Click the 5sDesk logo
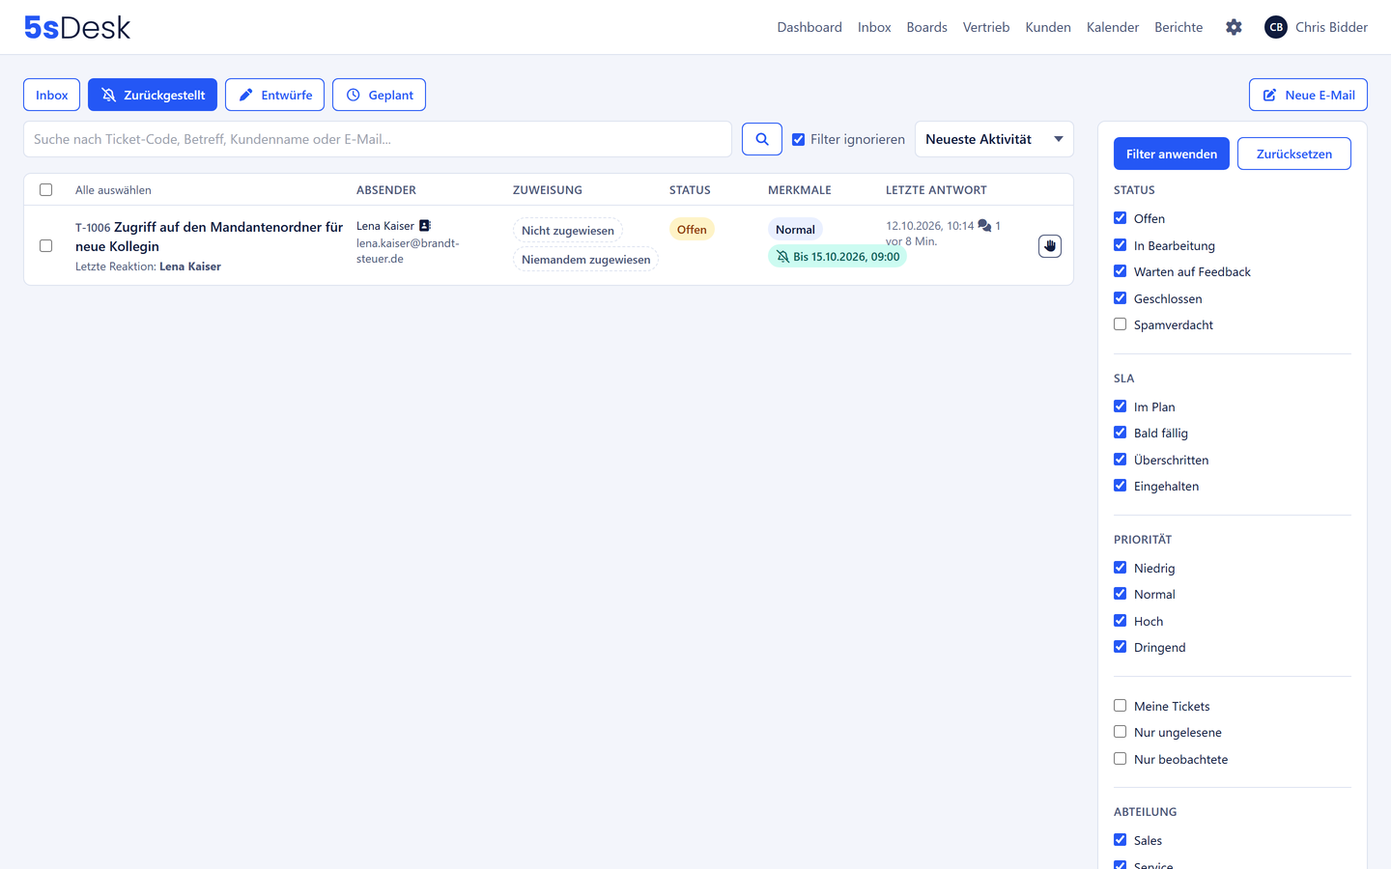 (77, 27)
